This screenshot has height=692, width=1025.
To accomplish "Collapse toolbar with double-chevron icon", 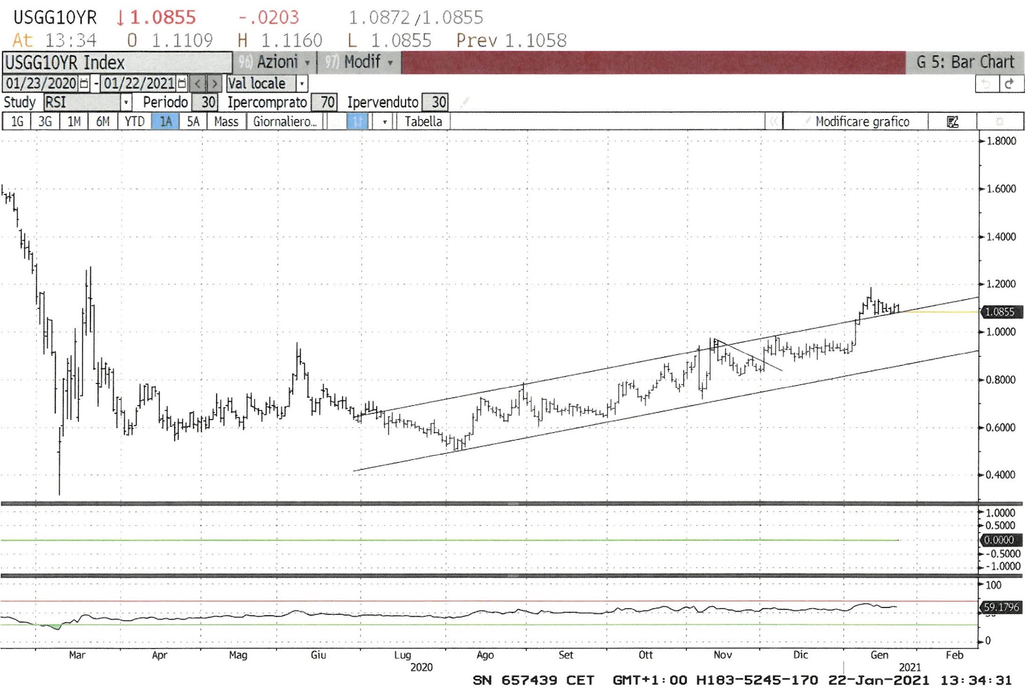I will [x=774, y=121].
